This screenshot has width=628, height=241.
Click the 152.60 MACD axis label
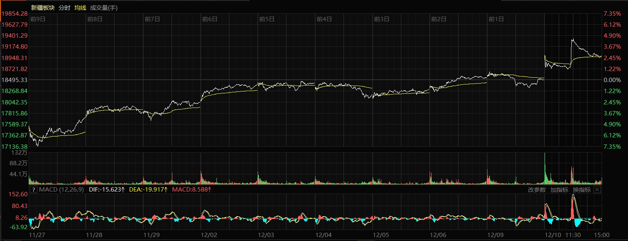pos(18,194)
